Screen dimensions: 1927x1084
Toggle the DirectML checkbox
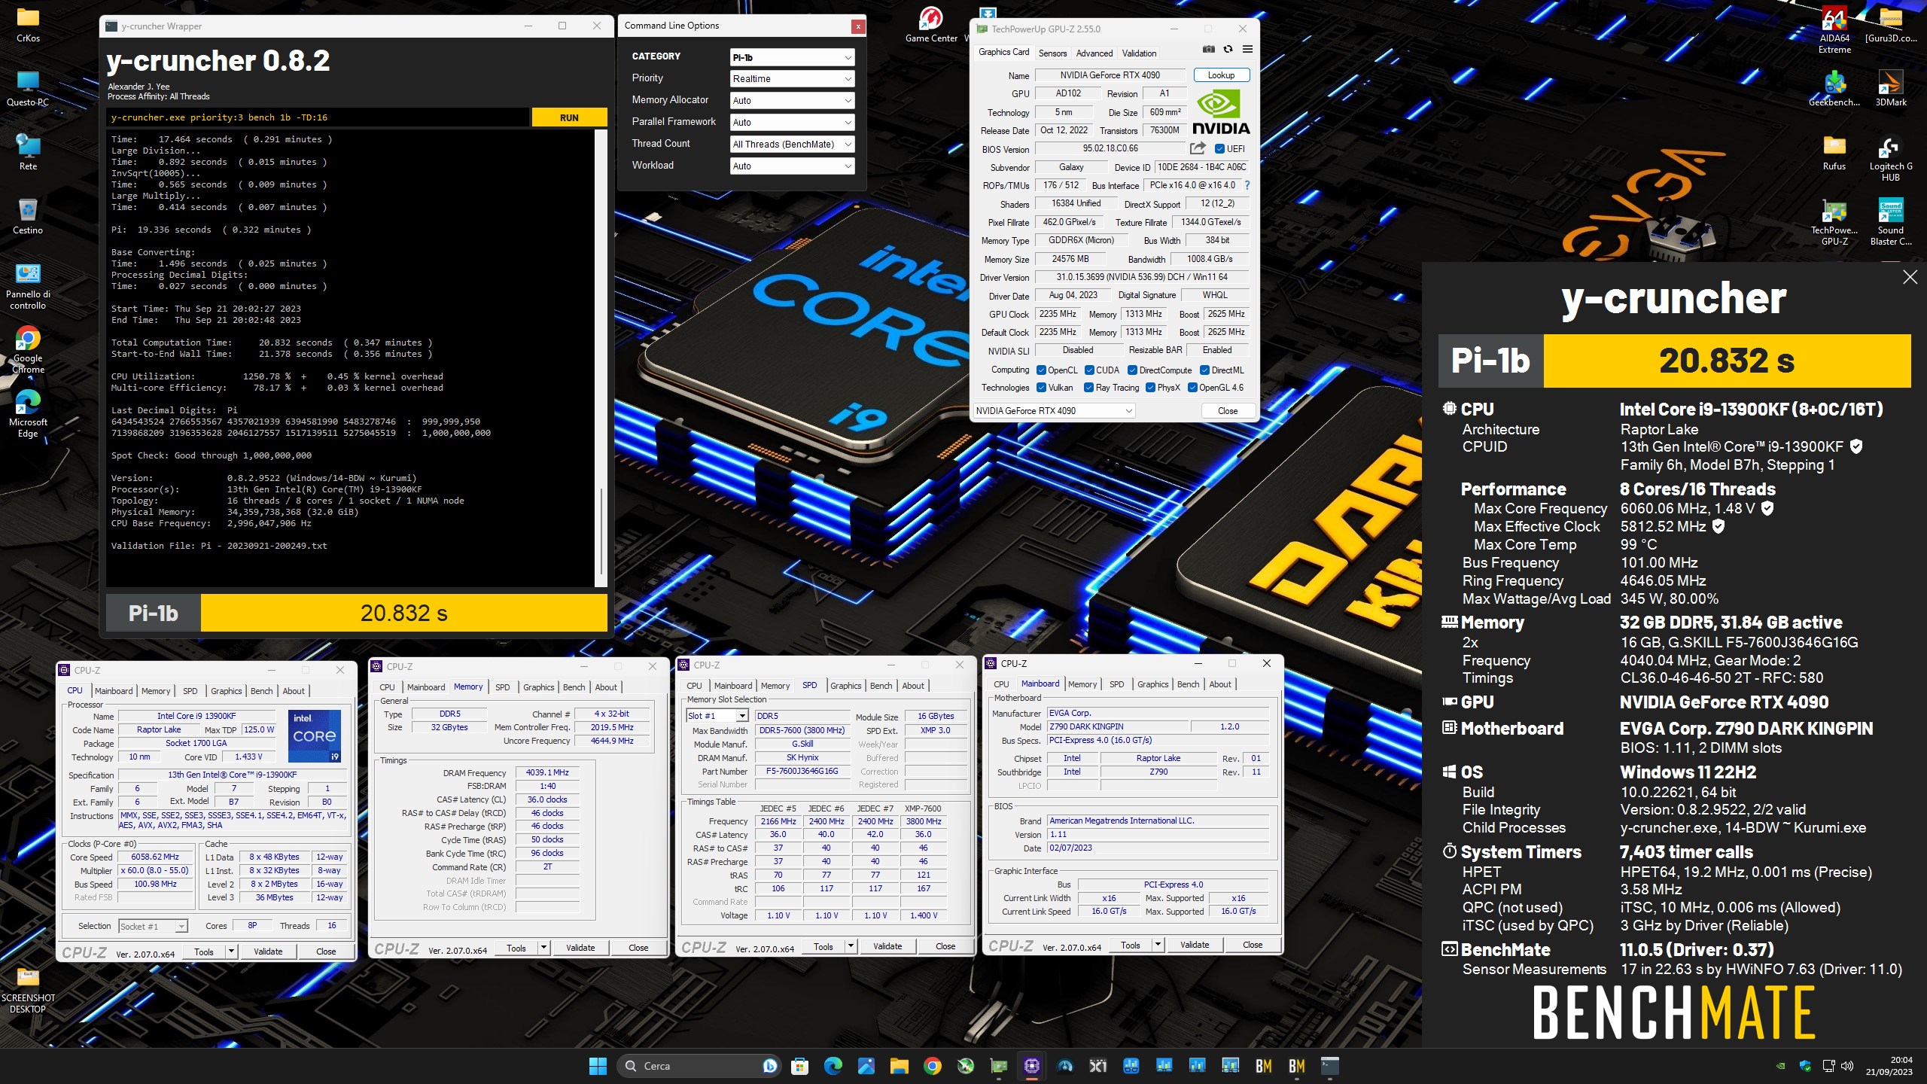pyautogui.click(x=1204, y=370)
